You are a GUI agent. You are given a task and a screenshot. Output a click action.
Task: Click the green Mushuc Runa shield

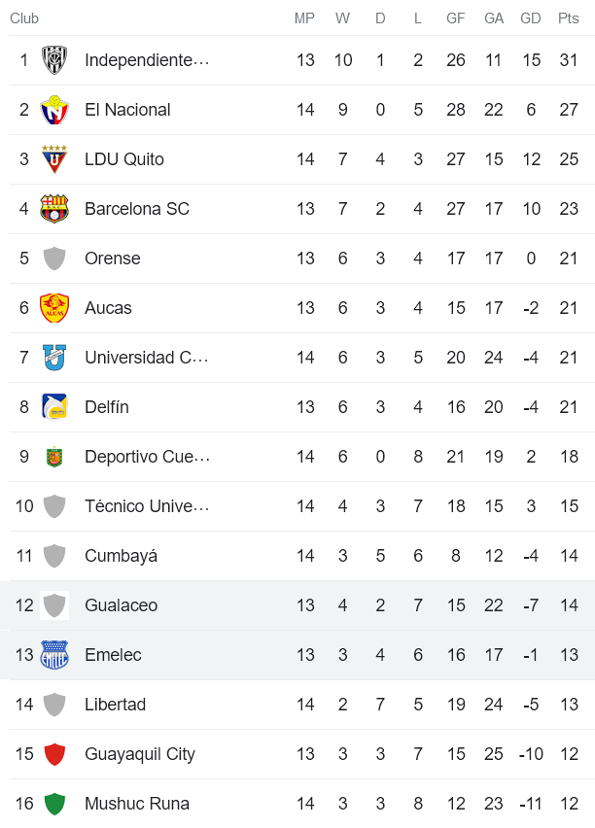(54, 804)
